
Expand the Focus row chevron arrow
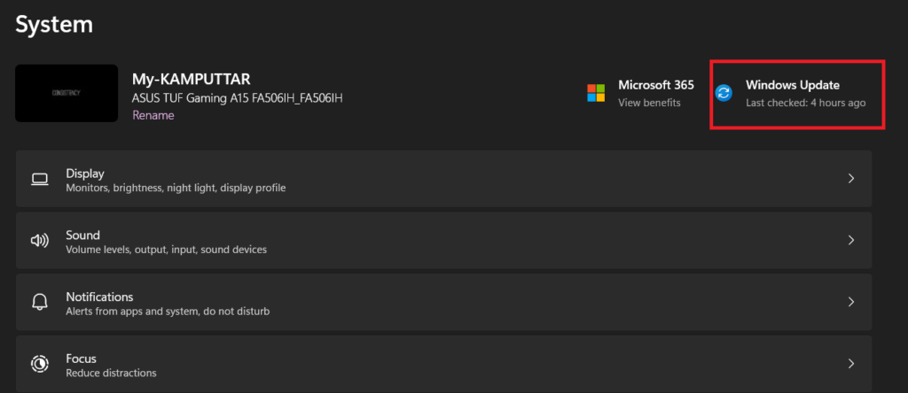(850, 364)
